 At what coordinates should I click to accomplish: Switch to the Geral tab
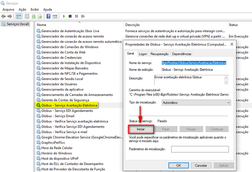[x=130, y=53]
